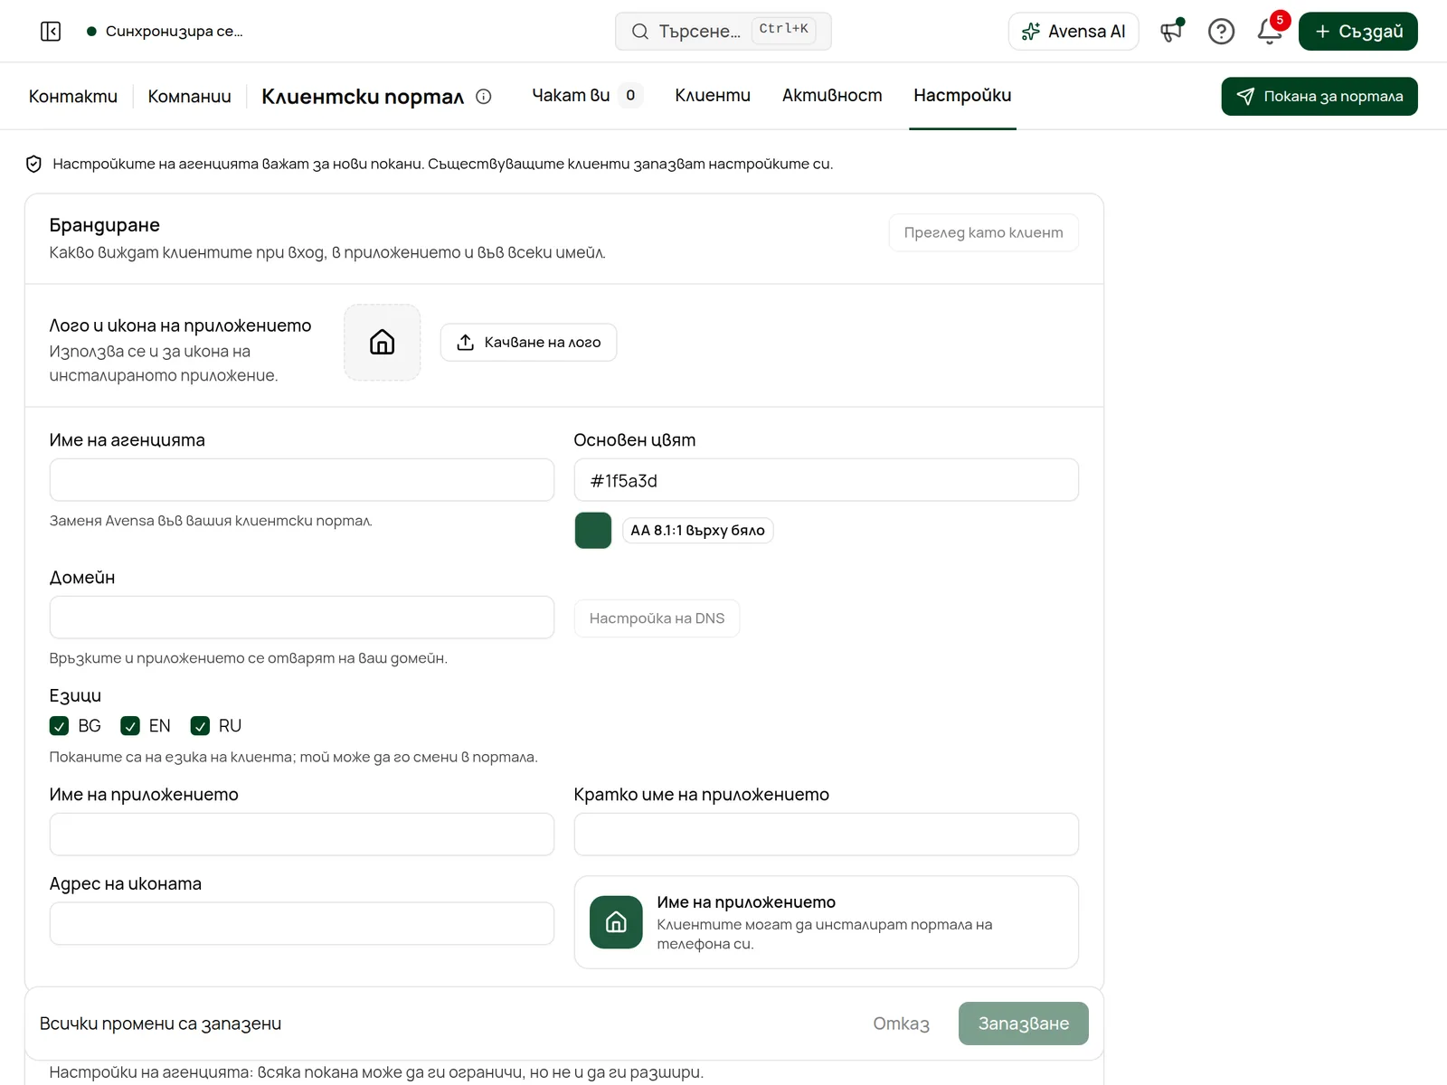Screen dimensions: 1447x1085
Task: Click Преглед като клиент button
Action: (x=984, y=232)
